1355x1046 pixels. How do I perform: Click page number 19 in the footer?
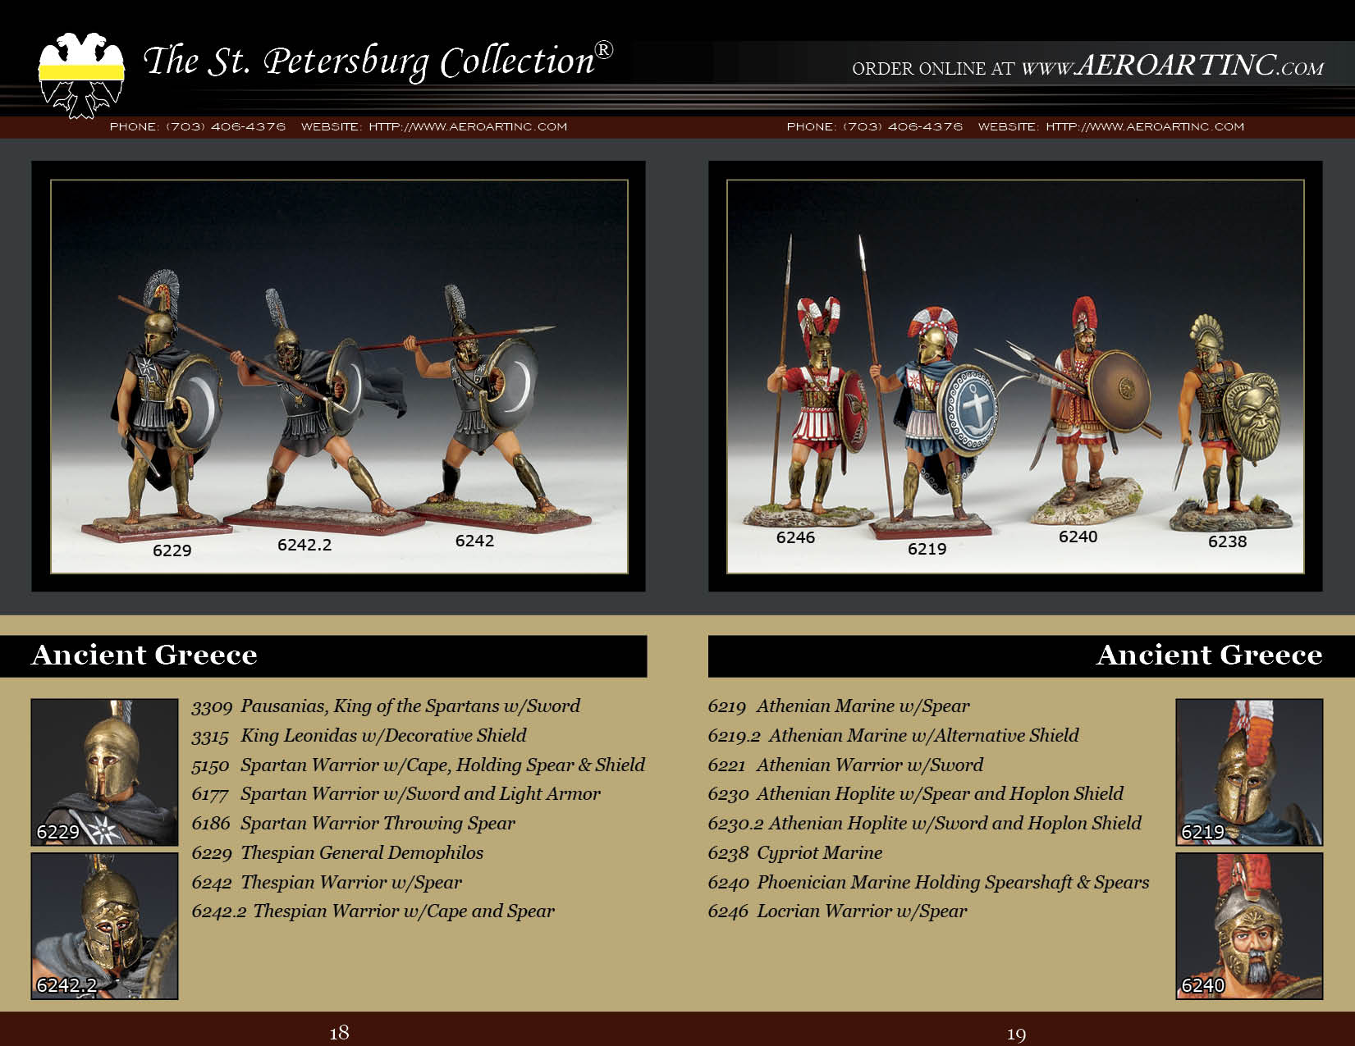point(1016,1034)
